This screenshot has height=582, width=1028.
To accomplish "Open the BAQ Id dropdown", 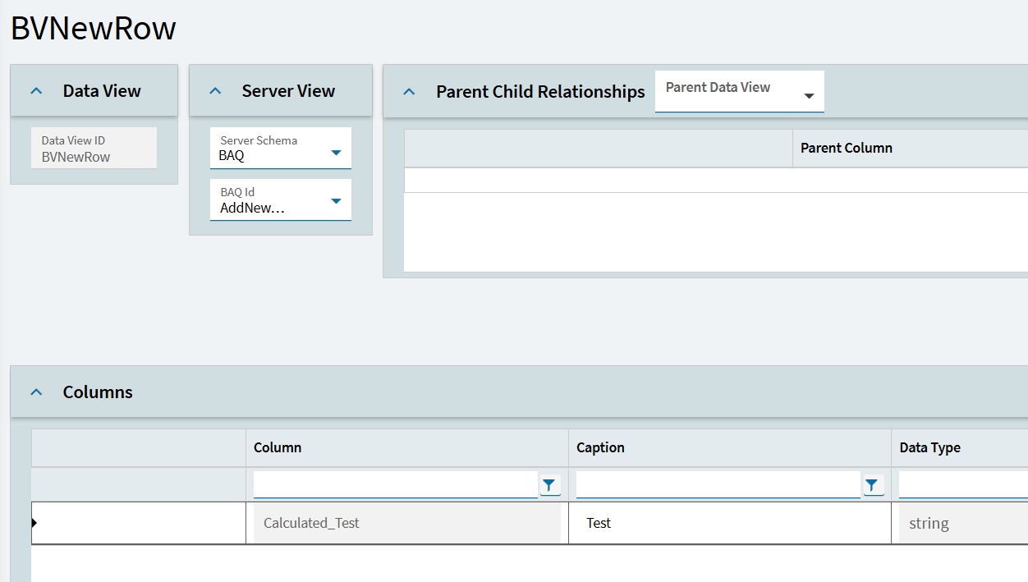I will click(335, 201).
